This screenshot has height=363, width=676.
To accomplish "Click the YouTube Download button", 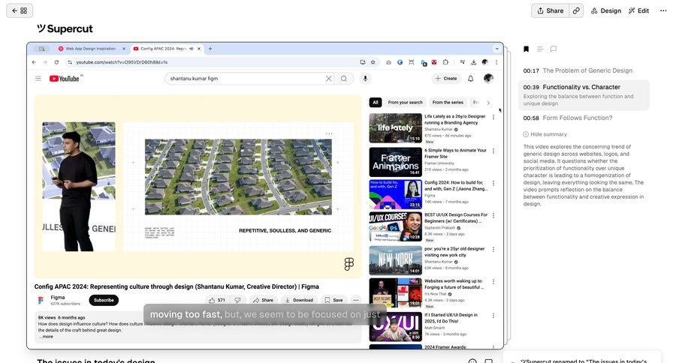I will [299, 300].
